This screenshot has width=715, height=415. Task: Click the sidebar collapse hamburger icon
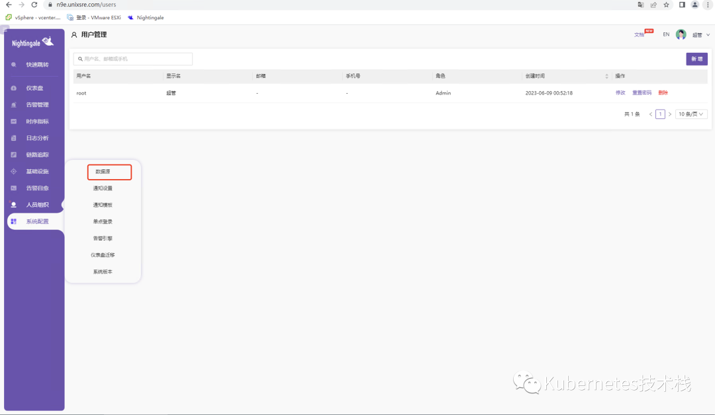point(5,30)
